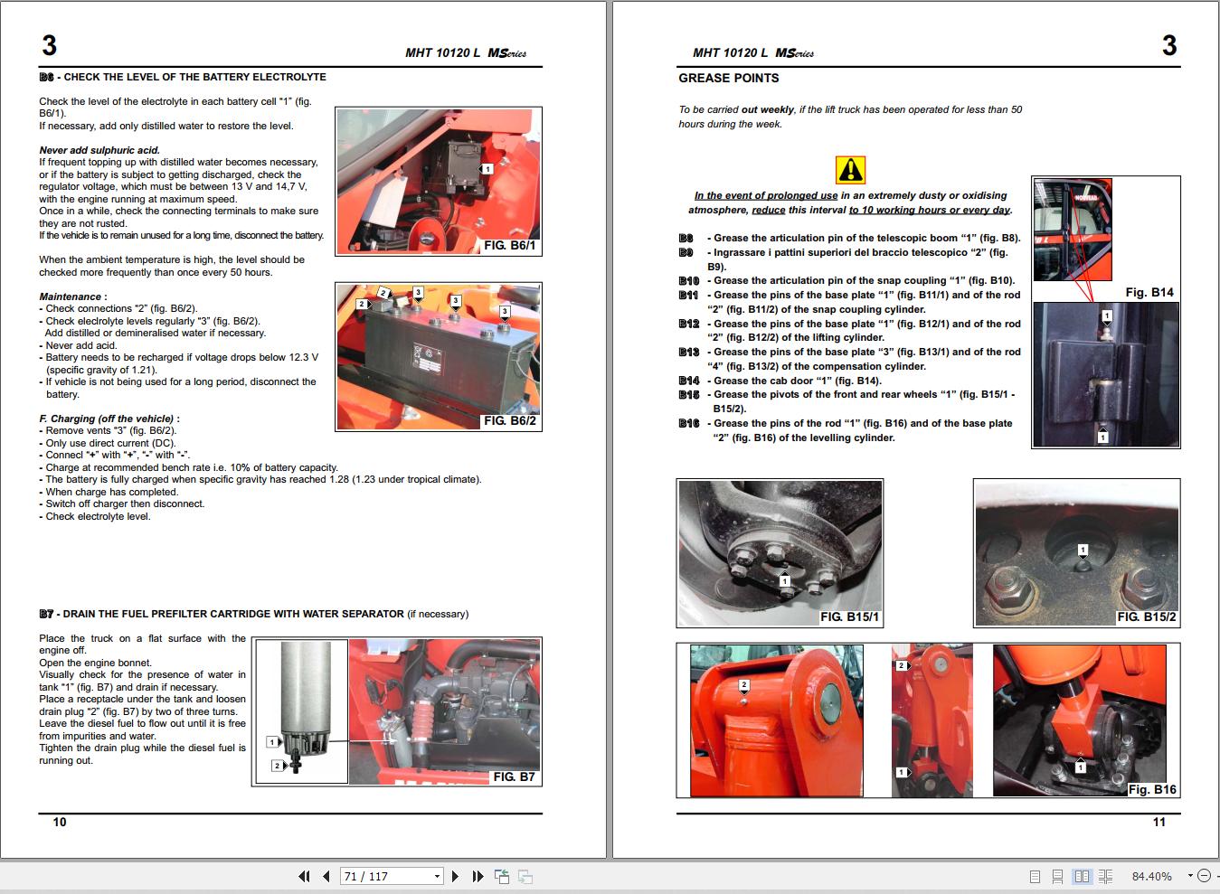Click the previous view navigation icon
Image resolution: width=1220 pixels, height=894 pixels.
point(502,876)
